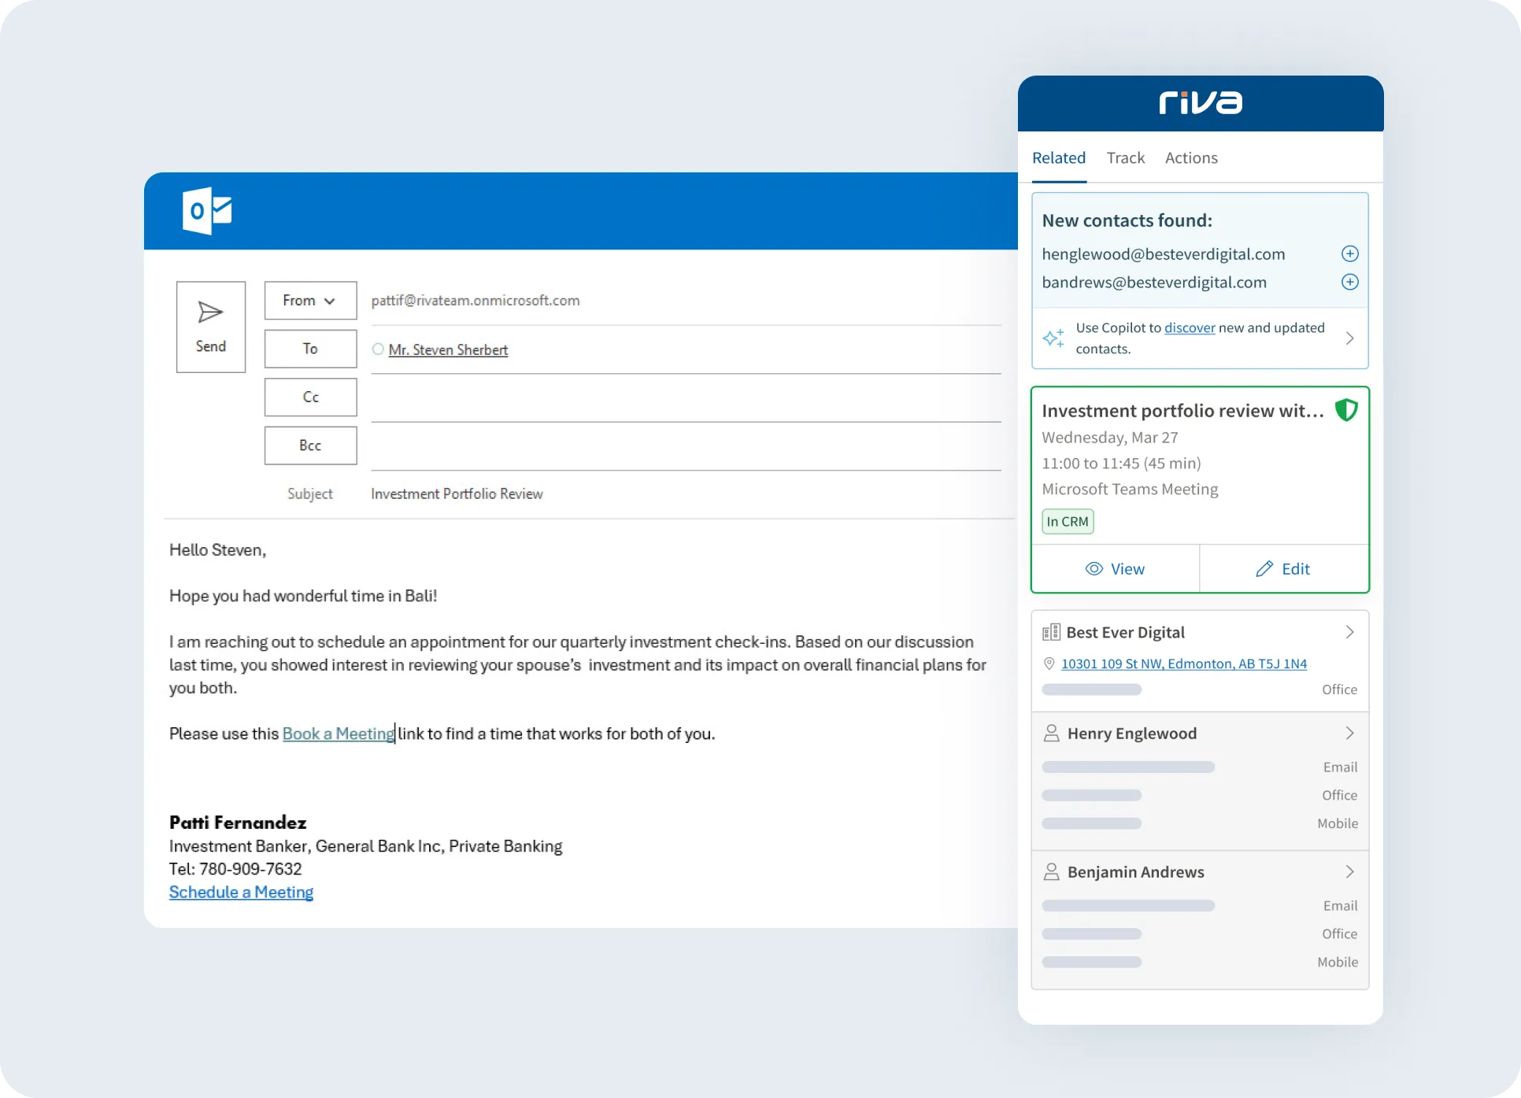1521x1098 pixels.
Task: Expand Henry Englewood contact details
Action: pyautogui.click(x=1349, y=732)
